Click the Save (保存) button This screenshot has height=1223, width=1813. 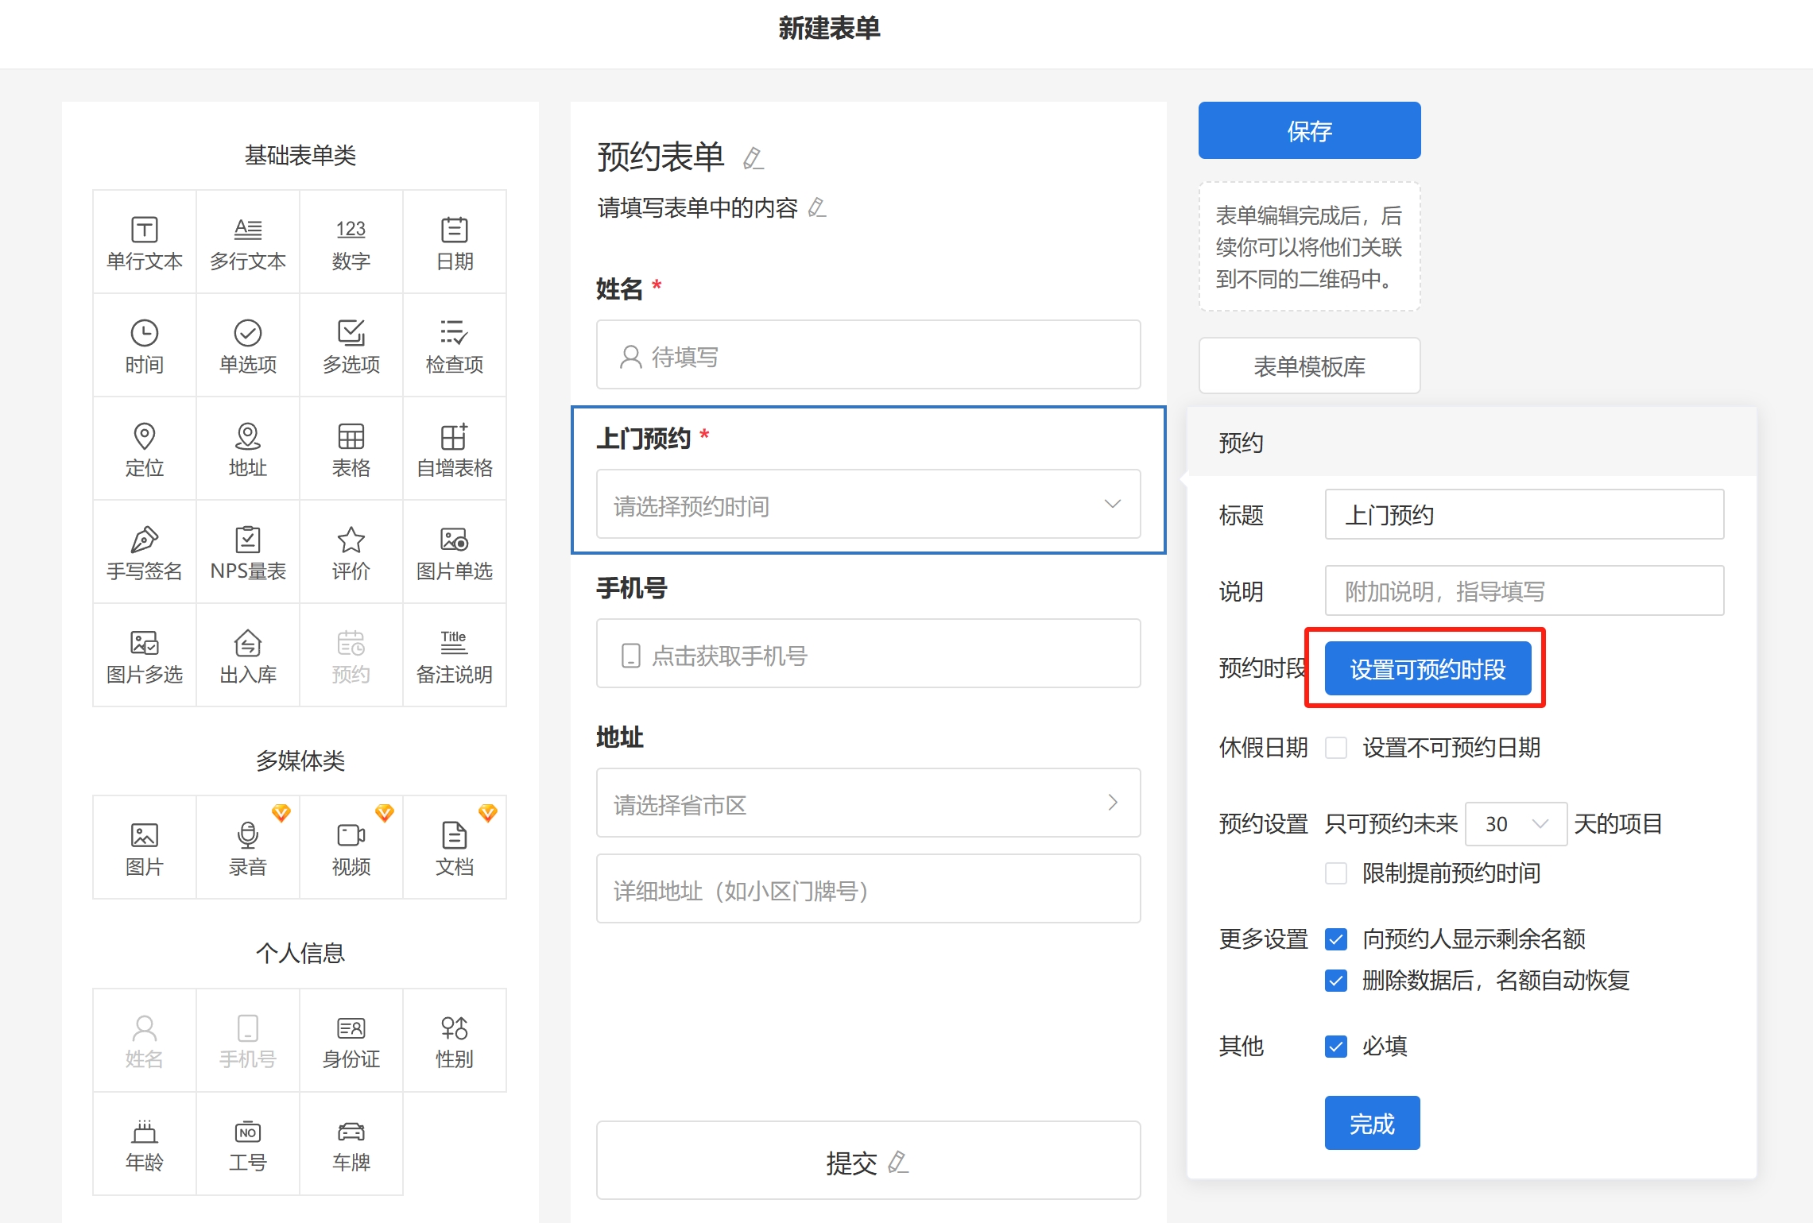[x=1309, y=131]
